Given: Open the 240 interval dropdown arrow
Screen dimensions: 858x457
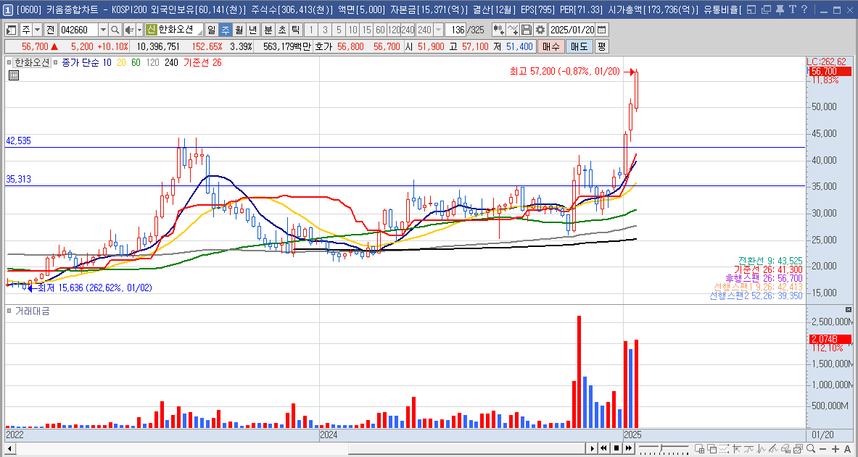Looking at the screenshot, I should 438,30.
